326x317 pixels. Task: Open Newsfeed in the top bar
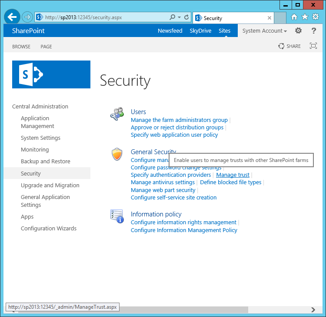point(170,30)
